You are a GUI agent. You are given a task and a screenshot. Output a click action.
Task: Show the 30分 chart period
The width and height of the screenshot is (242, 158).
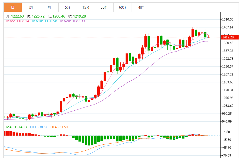(104, 7)
